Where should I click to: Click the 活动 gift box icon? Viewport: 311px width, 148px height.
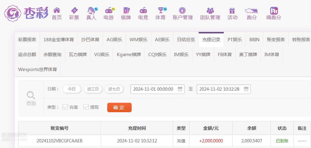(232, 10)
